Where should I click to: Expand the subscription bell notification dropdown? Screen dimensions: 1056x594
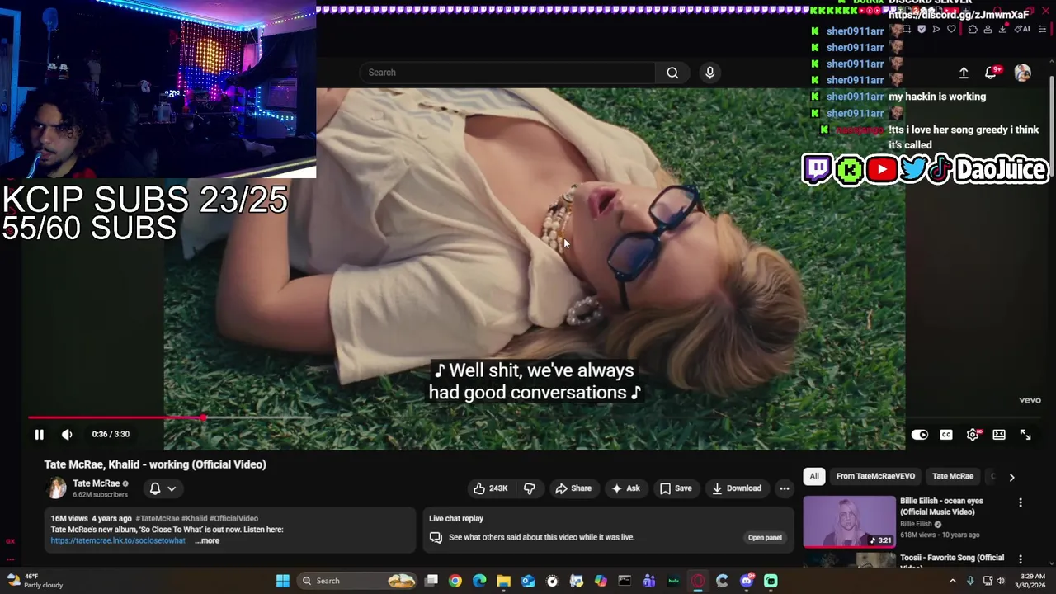[x=163, y=488]
